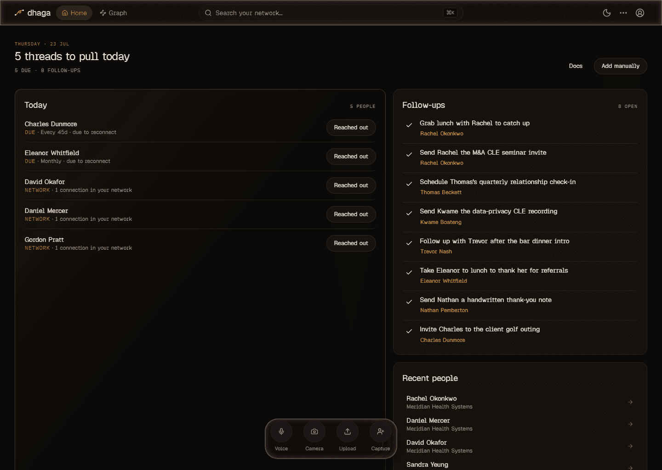This screenshot has width=662, height=470.
Task: Open the user account profile icon
Action: click(x=640, y=13)
